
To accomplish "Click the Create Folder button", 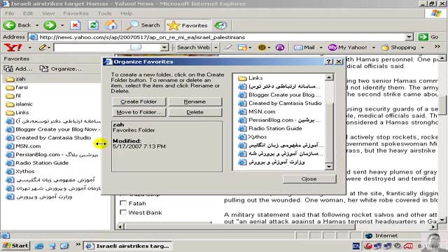I will (139, 101).
